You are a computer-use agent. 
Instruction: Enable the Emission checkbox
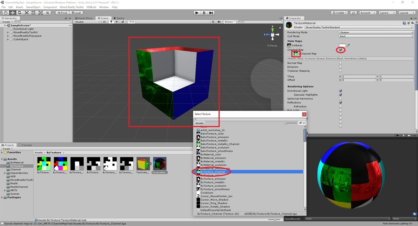tap(340, 67)
